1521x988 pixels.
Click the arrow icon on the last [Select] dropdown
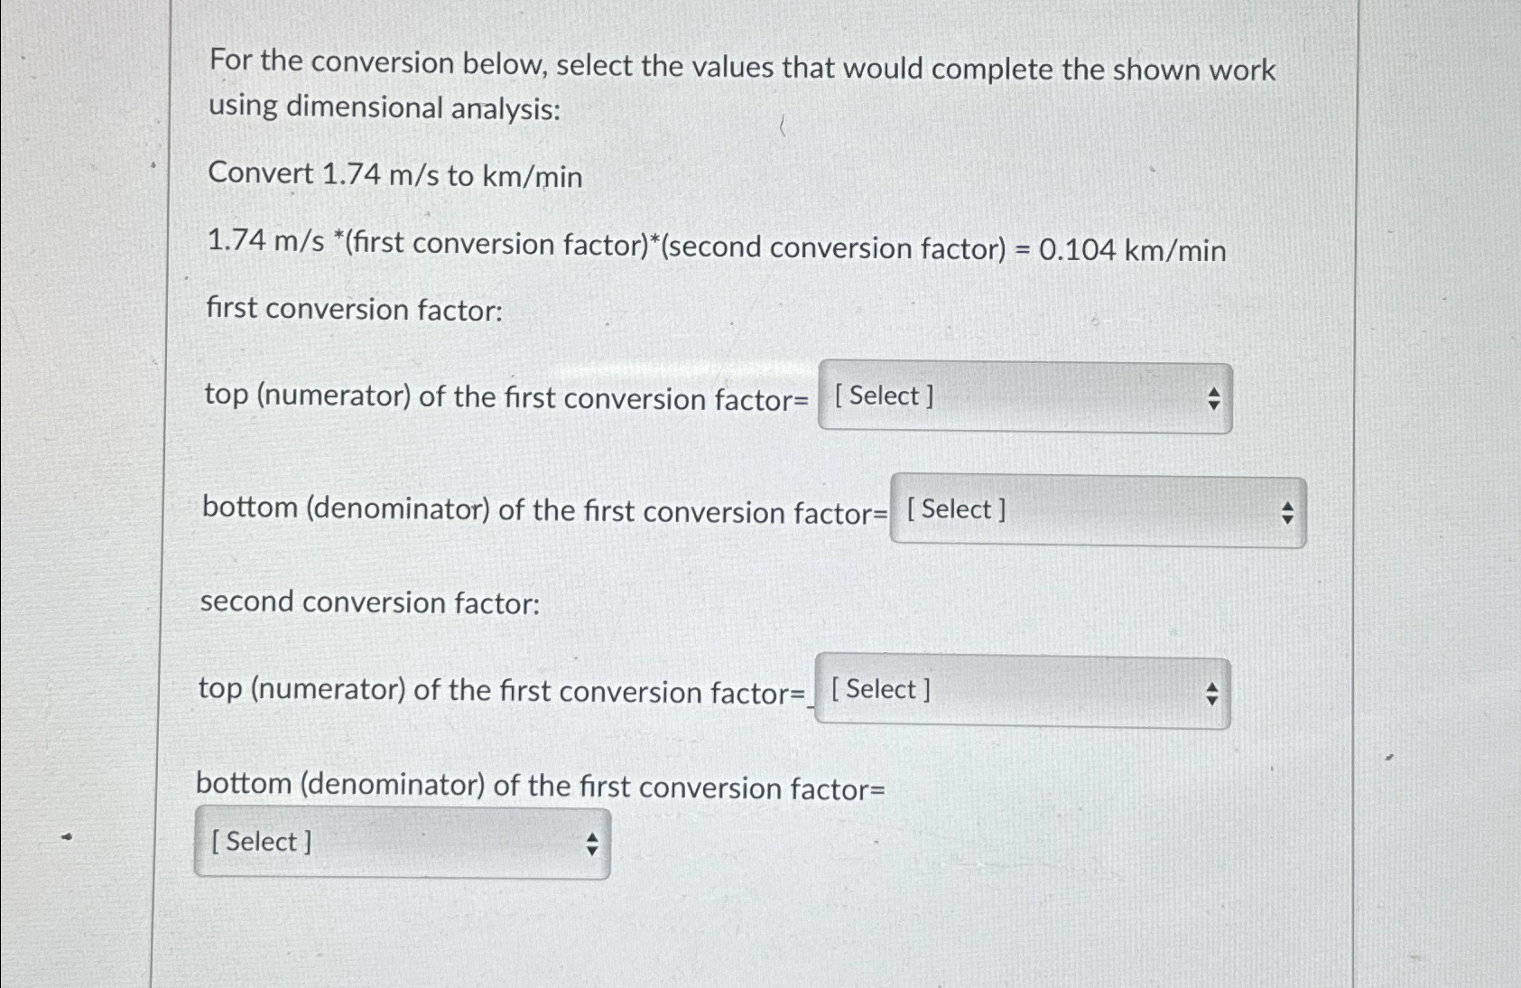pos(591,843)
